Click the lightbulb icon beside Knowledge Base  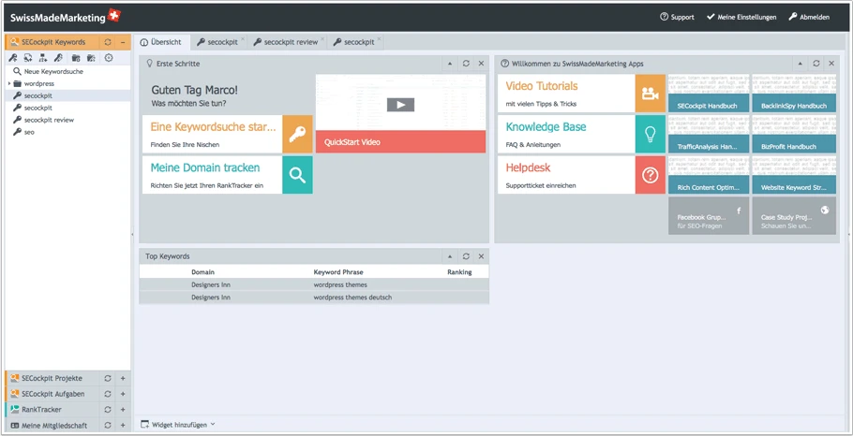(x=651, y=134)
